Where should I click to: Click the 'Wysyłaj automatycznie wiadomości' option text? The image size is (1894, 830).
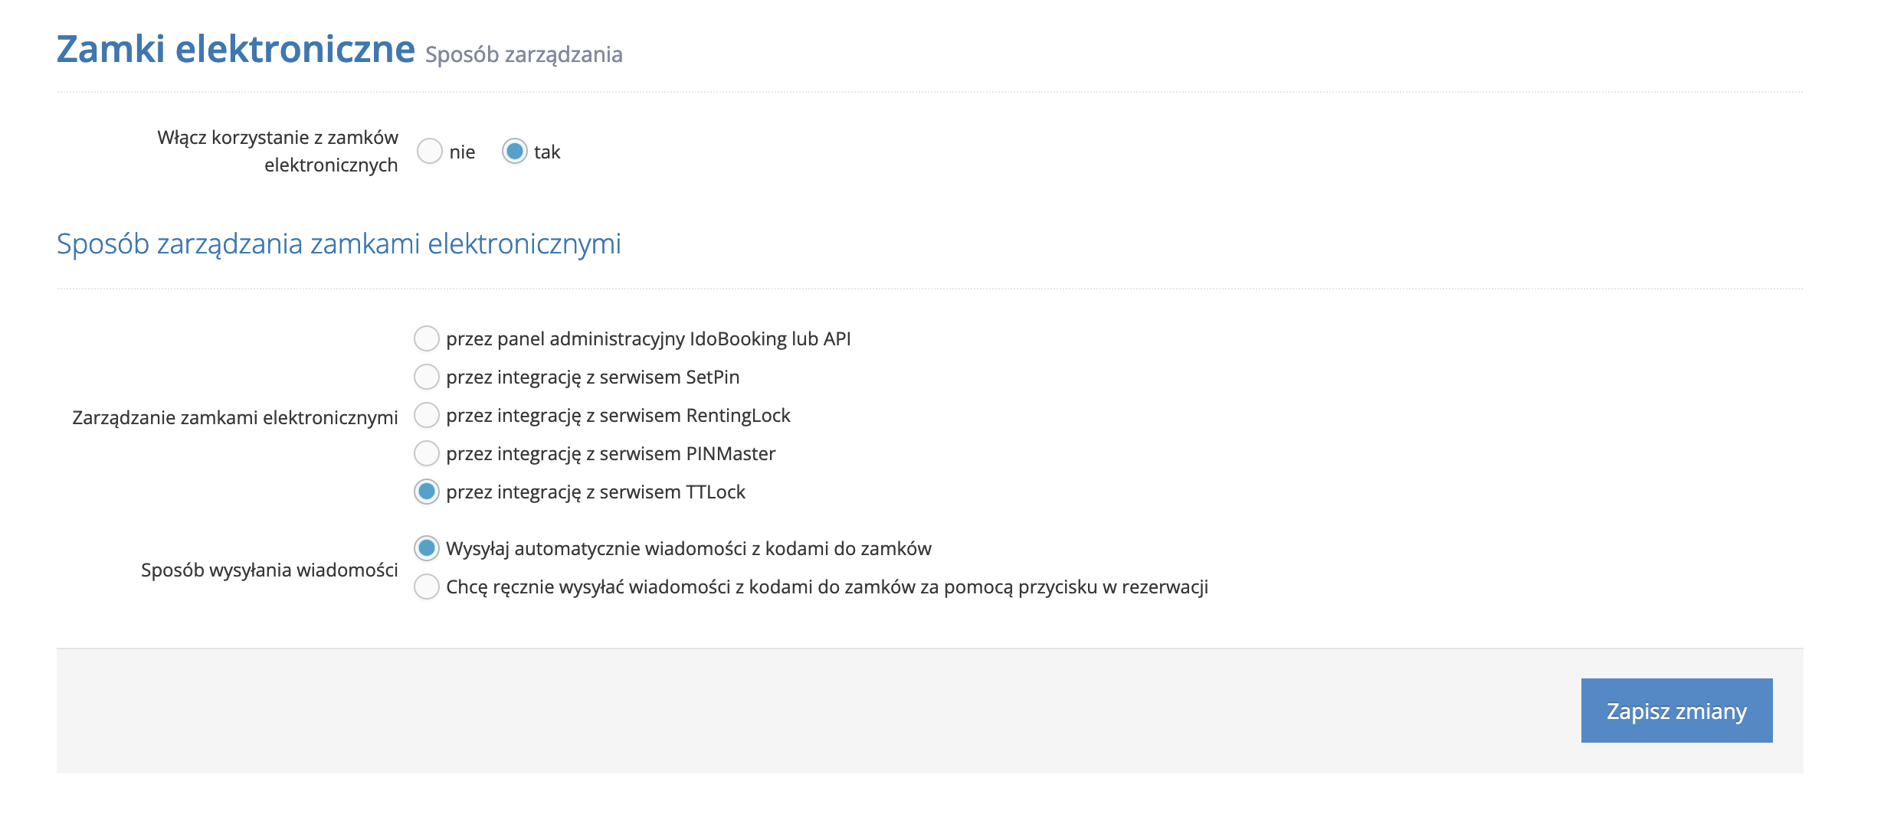pyautogui.click(x=688, y=549)
